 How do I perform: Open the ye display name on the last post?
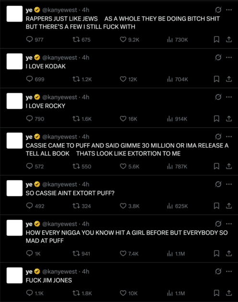[x=29, y=272]
